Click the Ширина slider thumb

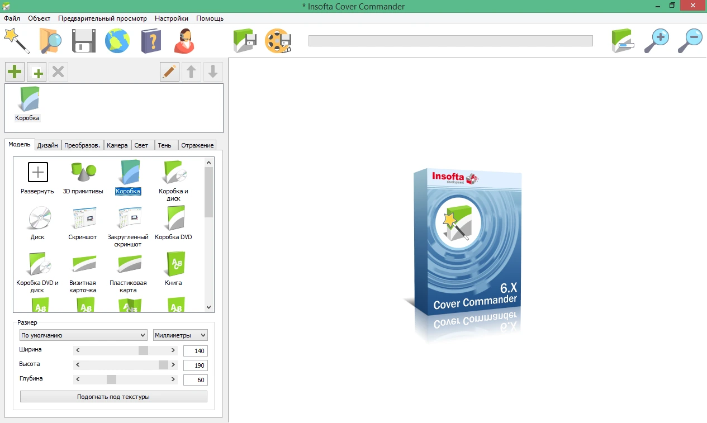pos(143,350)
